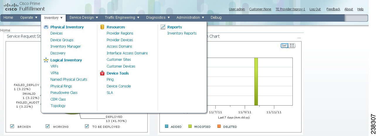
Task: Expand the Traffic Engineering menu
Action: click(122, 18)
